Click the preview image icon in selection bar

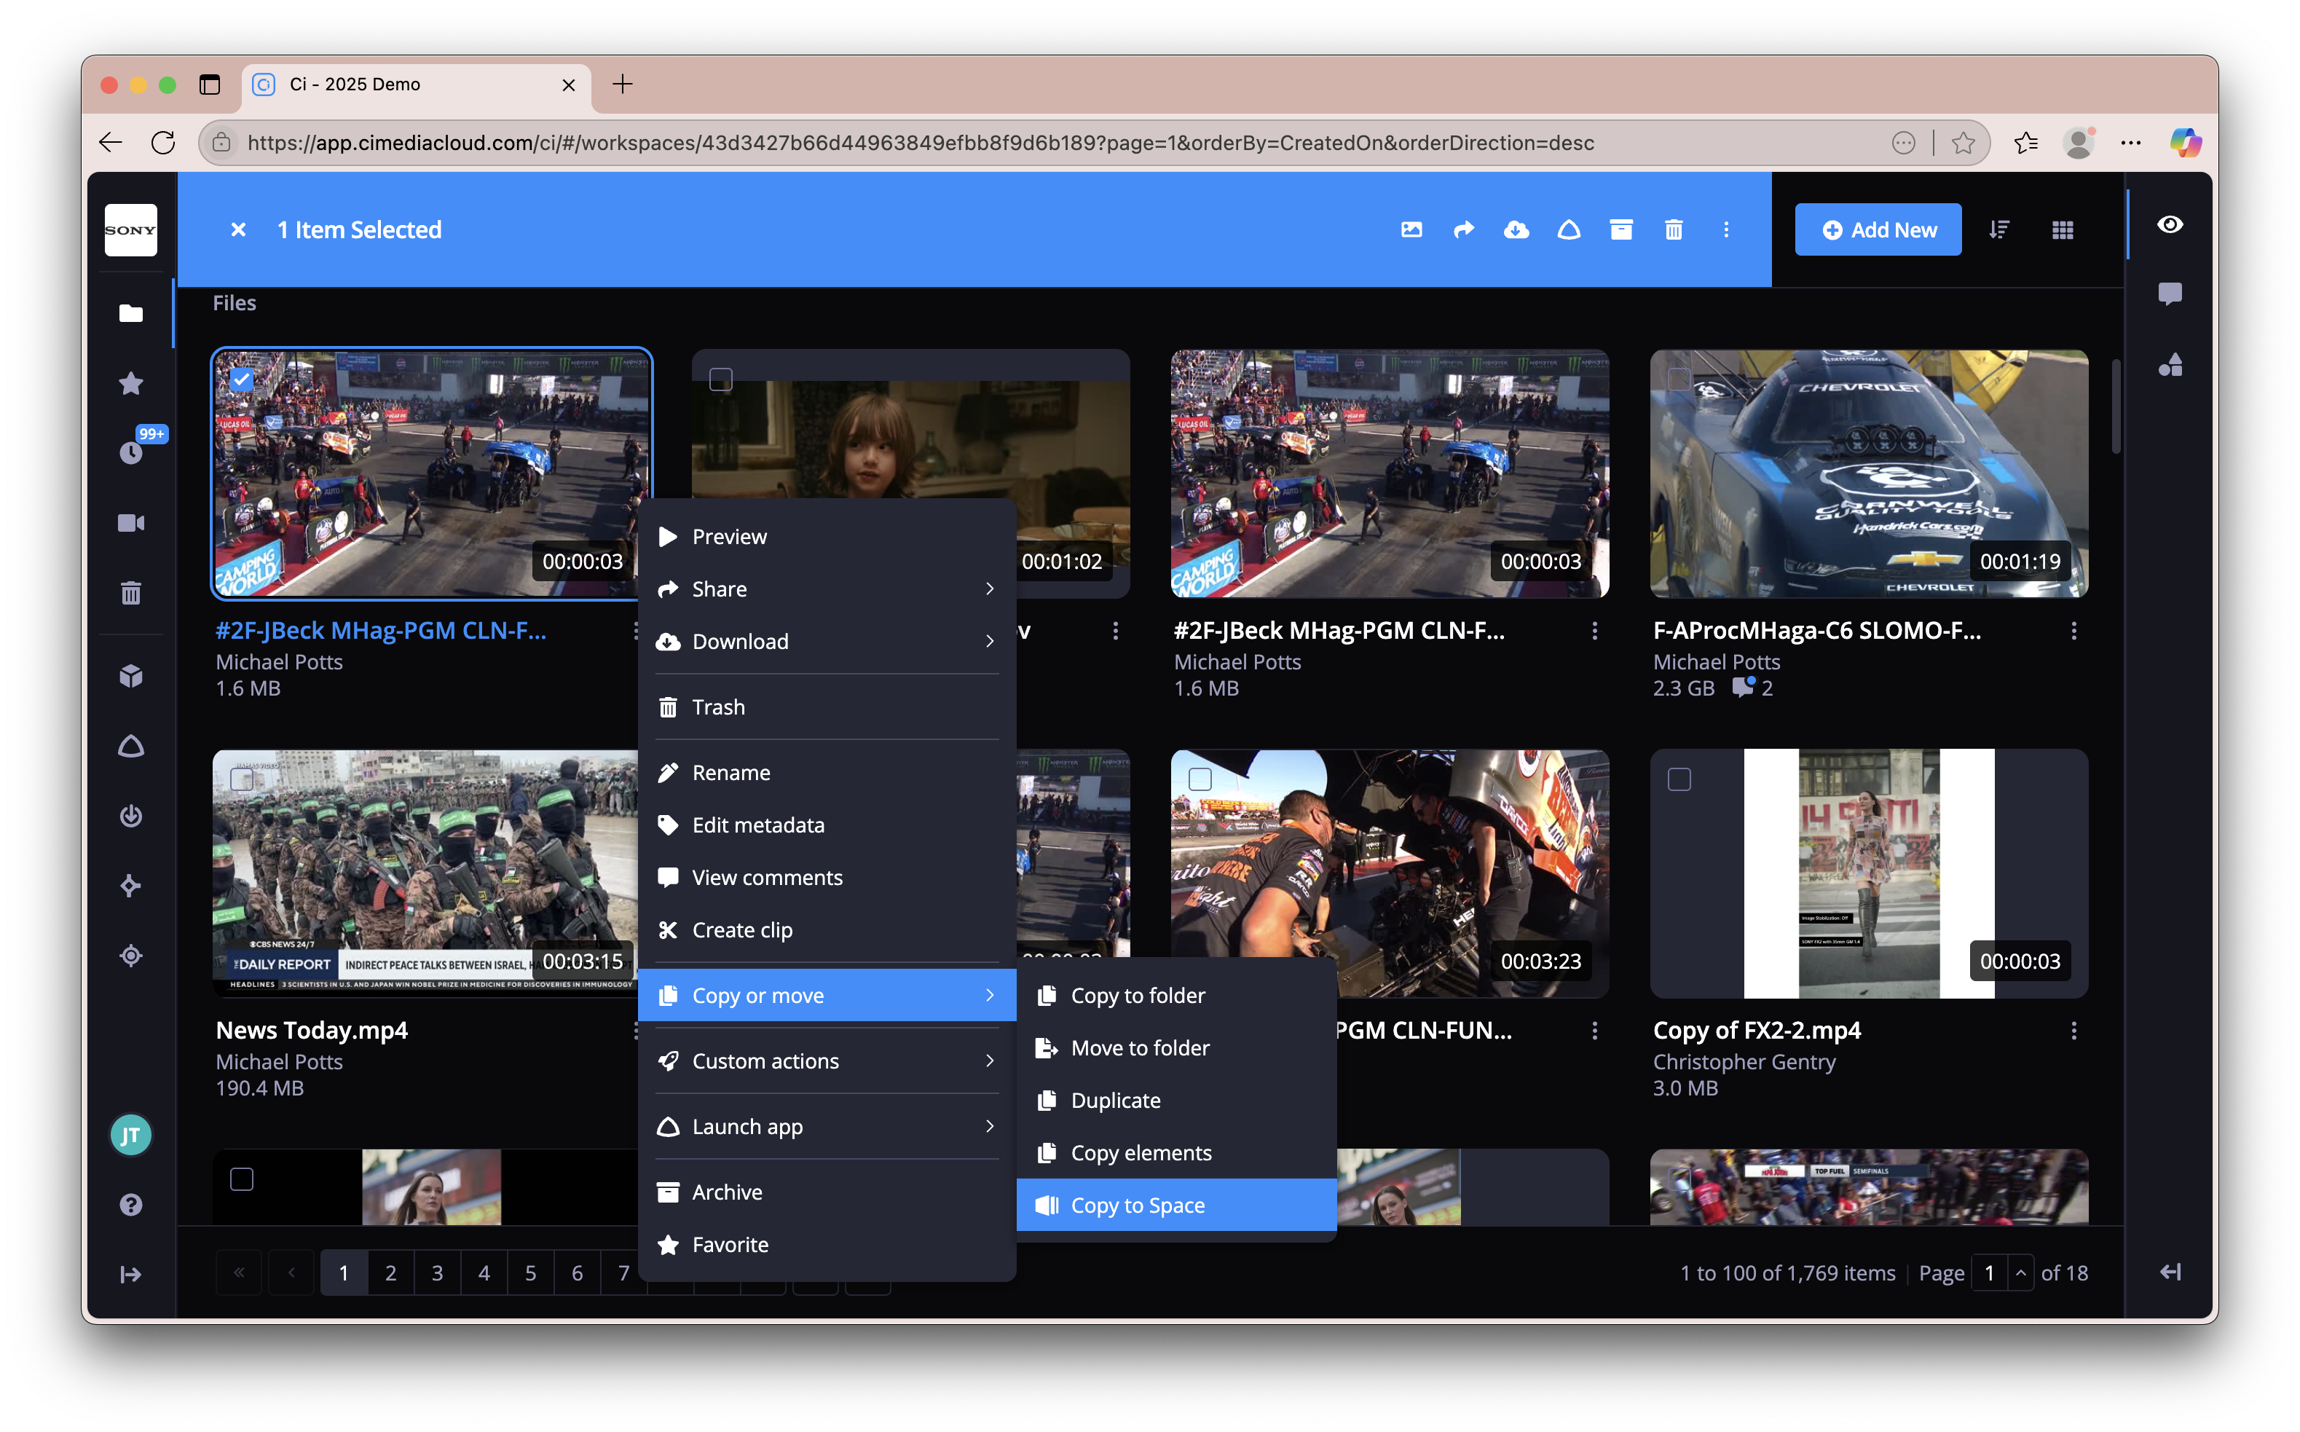pos(1411,229)
